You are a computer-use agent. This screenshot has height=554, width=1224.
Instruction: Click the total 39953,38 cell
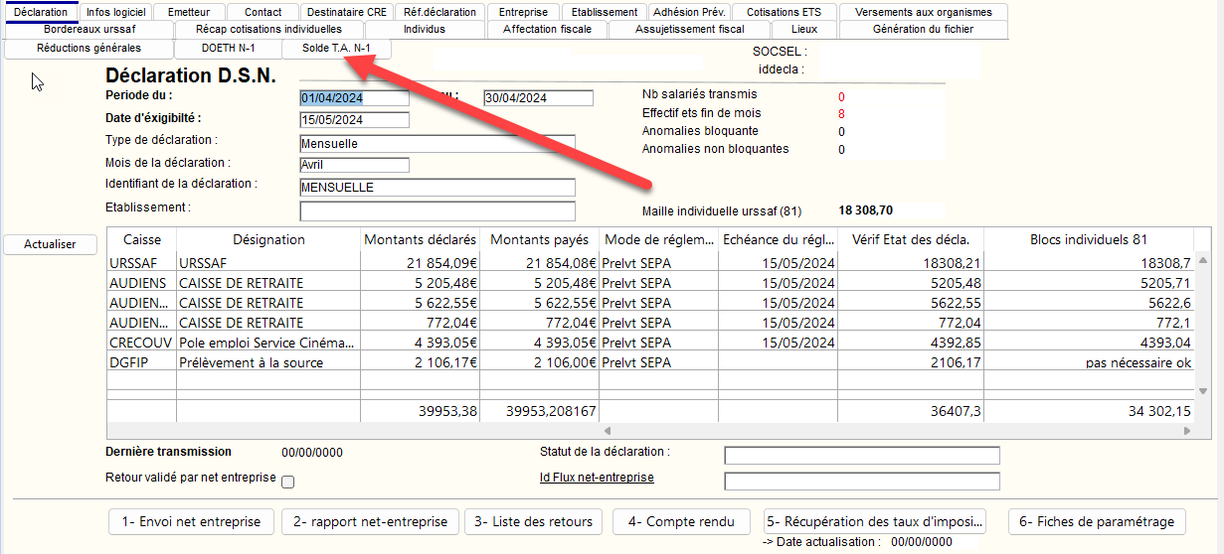421,410
